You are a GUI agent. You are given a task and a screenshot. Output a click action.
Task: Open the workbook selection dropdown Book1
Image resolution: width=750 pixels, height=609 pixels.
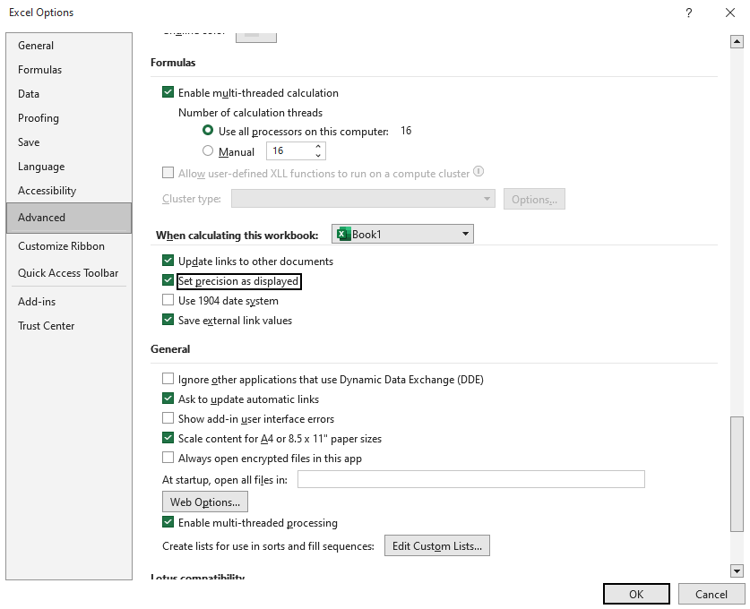click(402, 235)
